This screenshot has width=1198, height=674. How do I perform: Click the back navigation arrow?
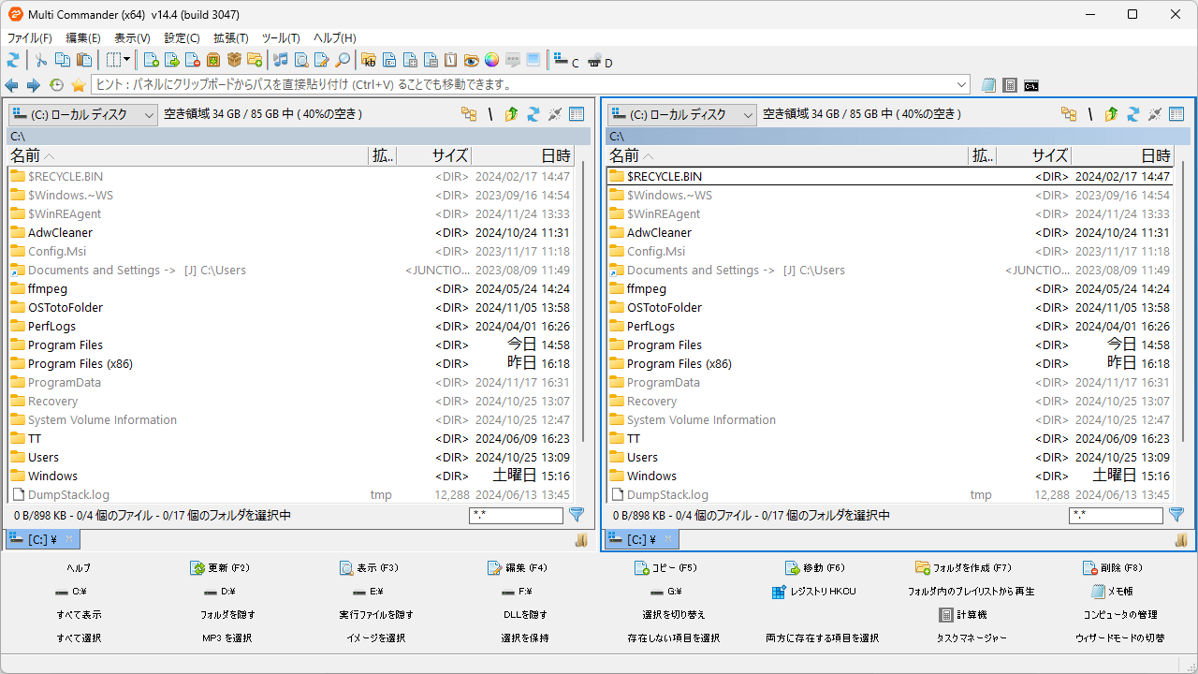12,85
